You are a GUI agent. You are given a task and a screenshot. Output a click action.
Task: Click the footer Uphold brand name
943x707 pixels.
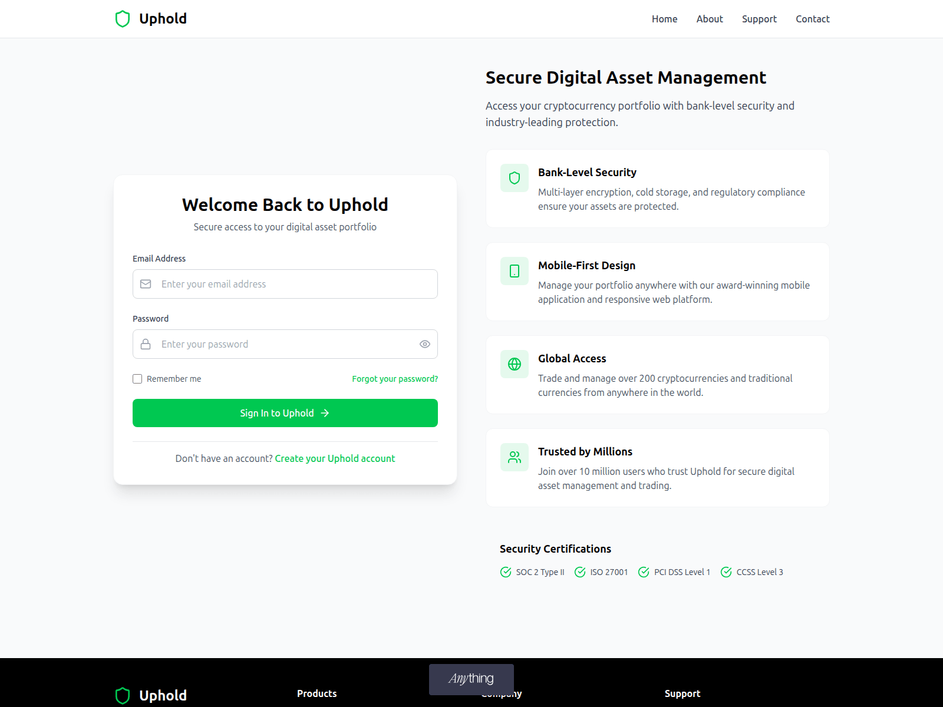click(163, 696)
